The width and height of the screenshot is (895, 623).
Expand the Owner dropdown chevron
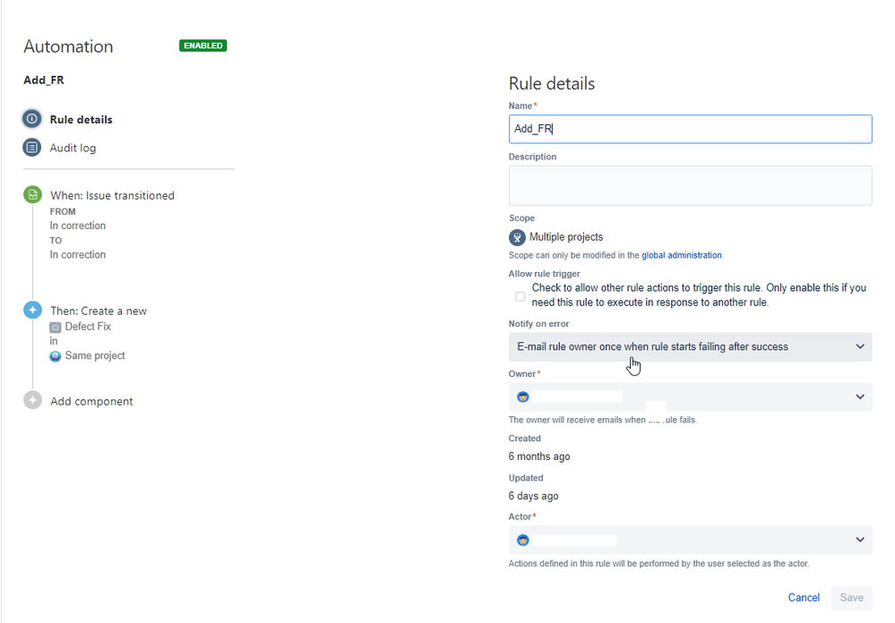click(860, 397)
